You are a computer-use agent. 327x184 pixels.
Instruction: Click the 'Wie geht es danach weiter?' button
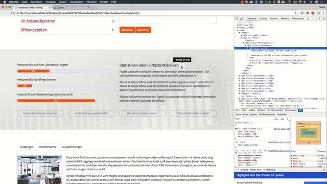click(x=143, y=113)
